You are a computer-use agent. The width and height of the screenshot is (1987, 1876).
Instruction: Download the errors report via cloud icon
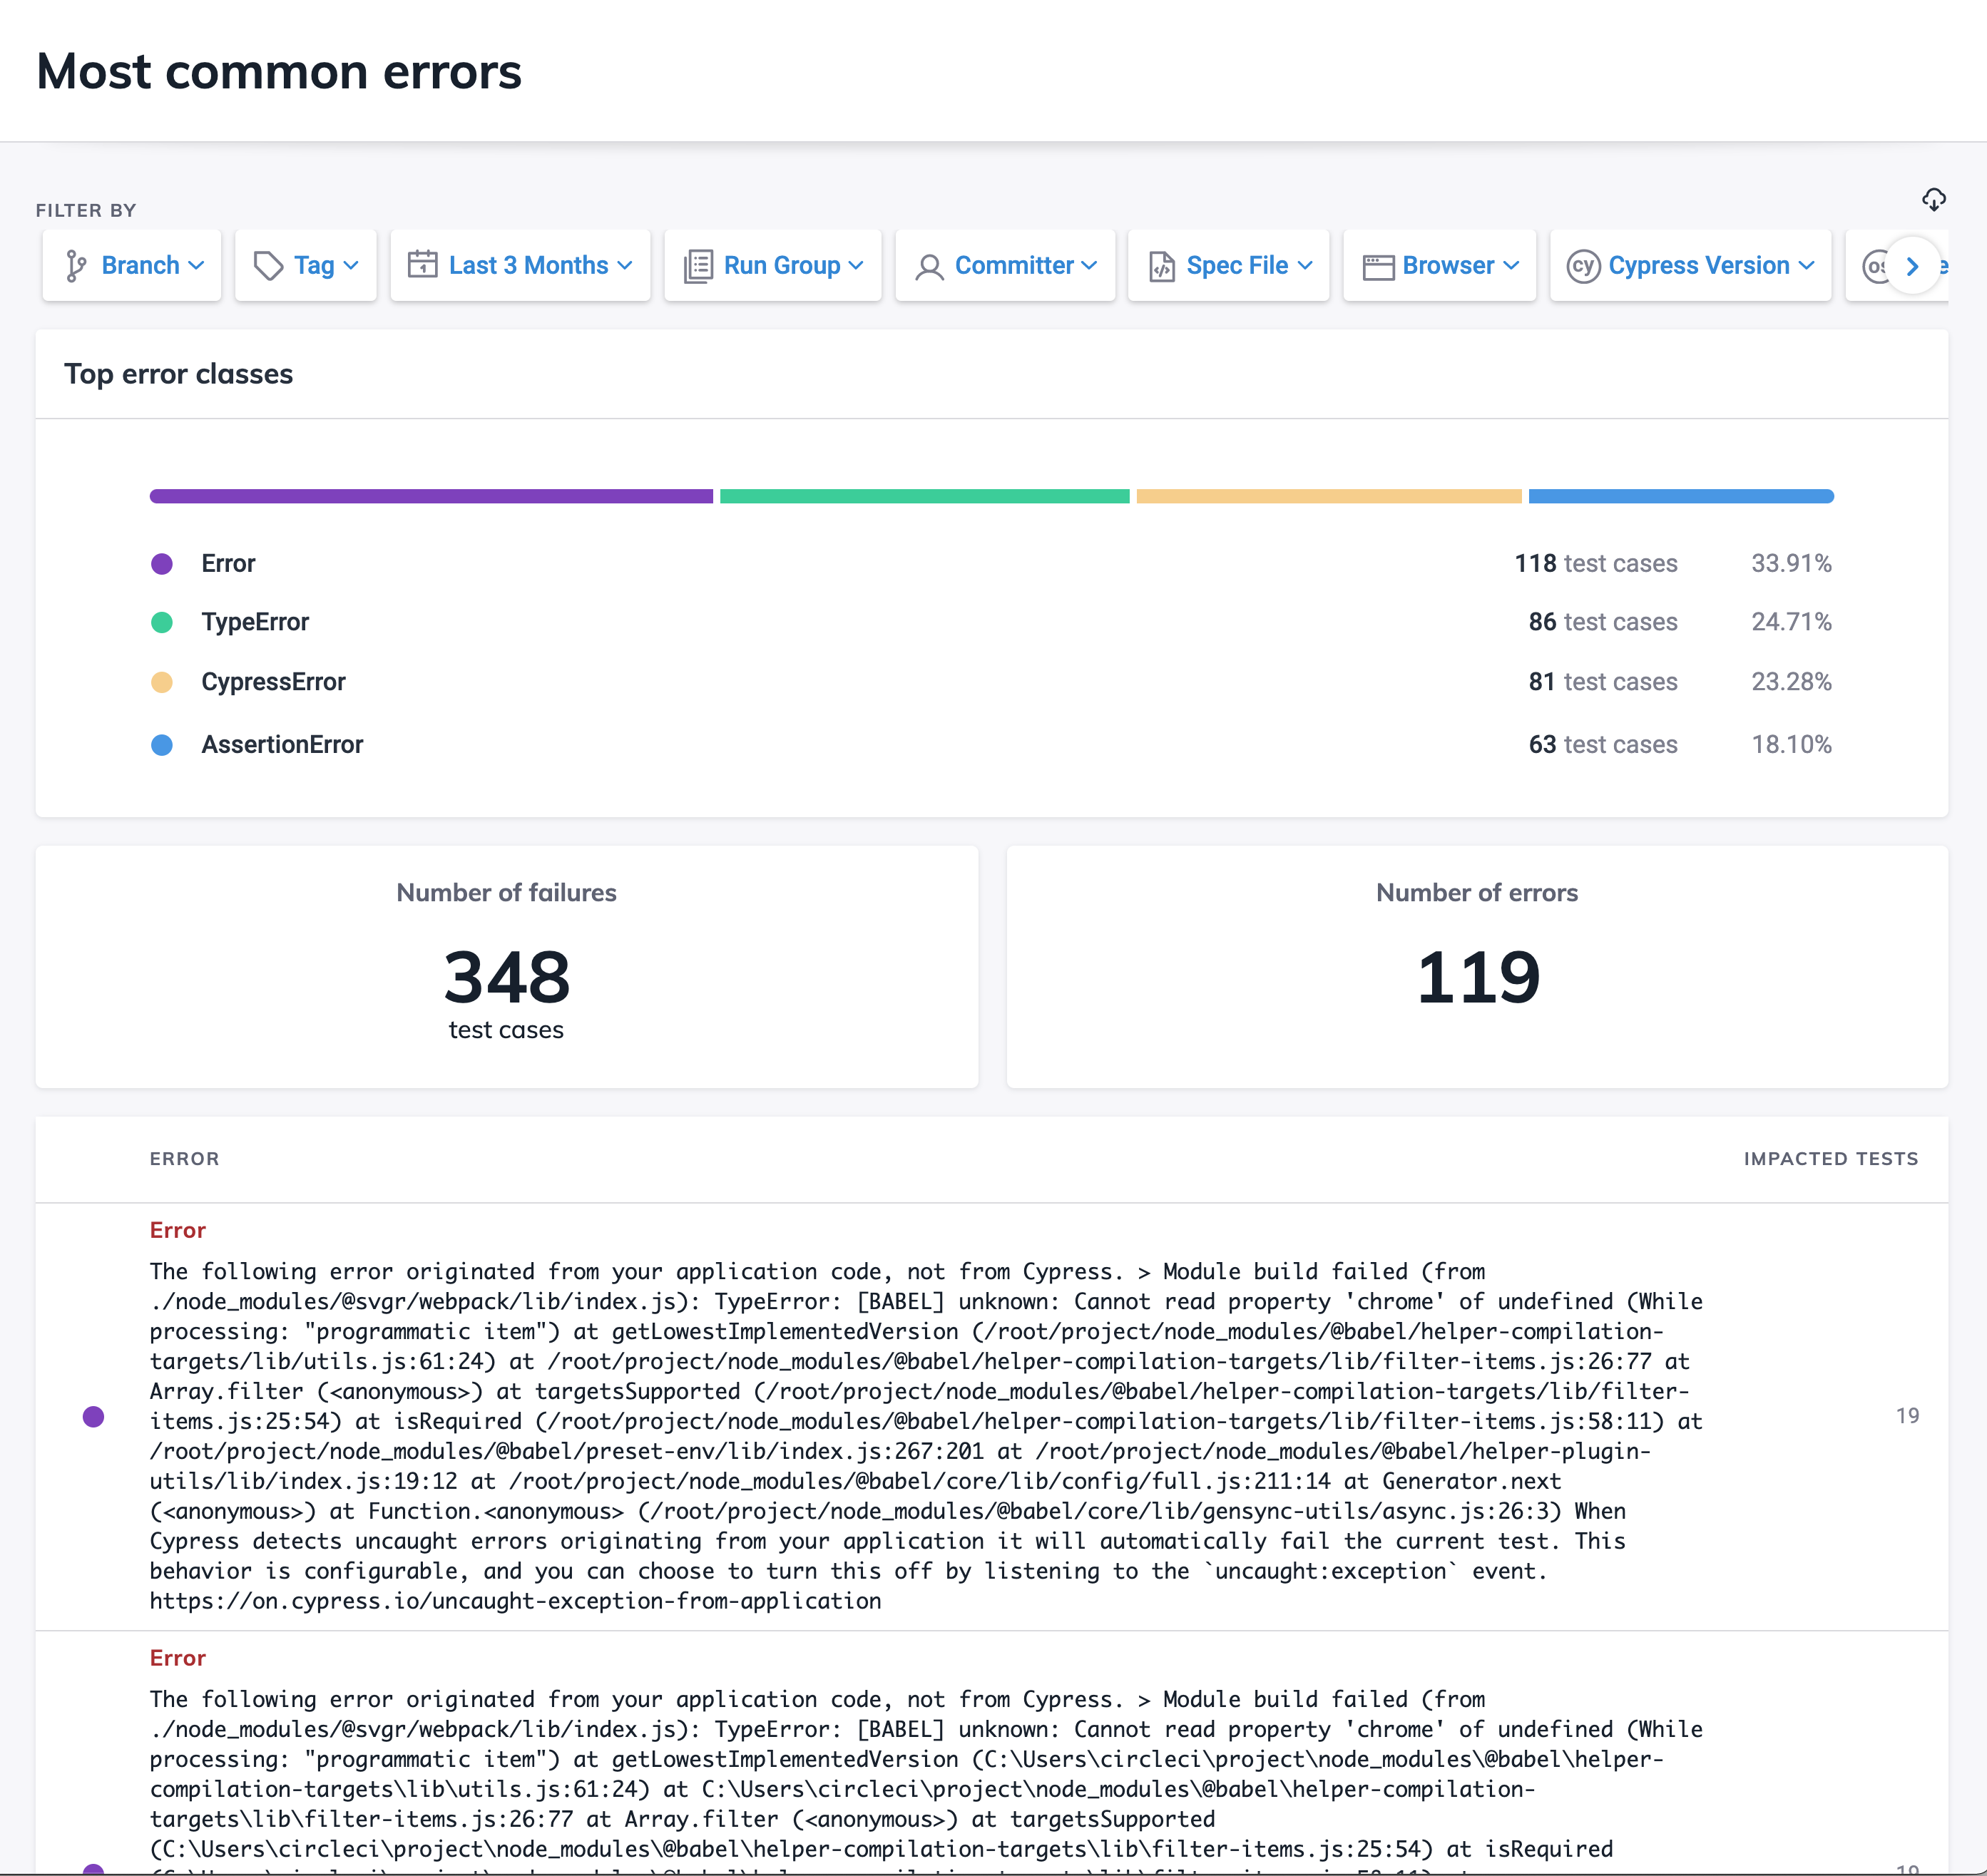click(1933, 200)
